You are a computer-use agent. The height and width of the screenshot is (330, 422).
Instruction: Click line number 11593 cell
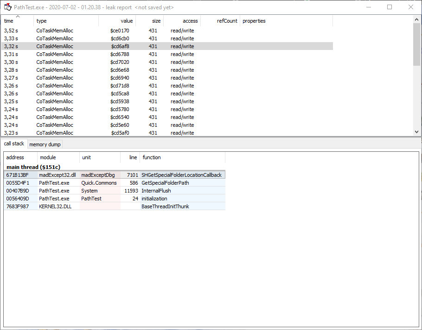131,191
